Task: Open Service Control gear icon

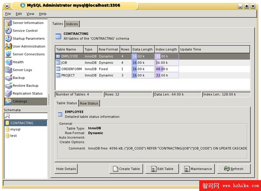Action: (x=8, y=30)
